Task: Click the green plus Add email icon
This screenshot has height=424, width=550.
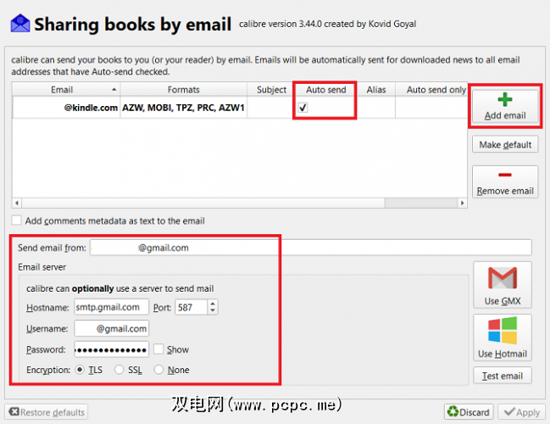Action: click(x=505, y=100)
